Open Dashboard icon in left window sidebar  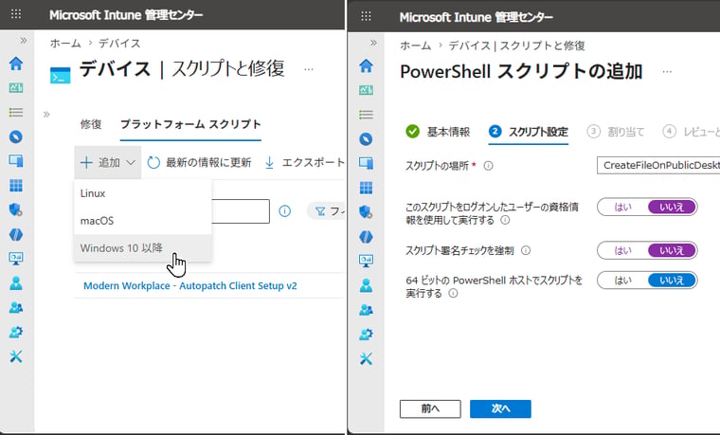[16, 88]
